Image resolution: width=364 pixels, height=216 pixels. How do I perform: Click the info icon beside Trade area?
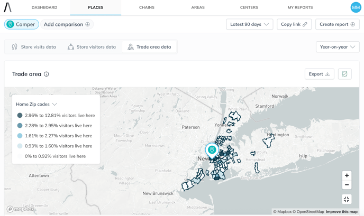click(47, 74)
